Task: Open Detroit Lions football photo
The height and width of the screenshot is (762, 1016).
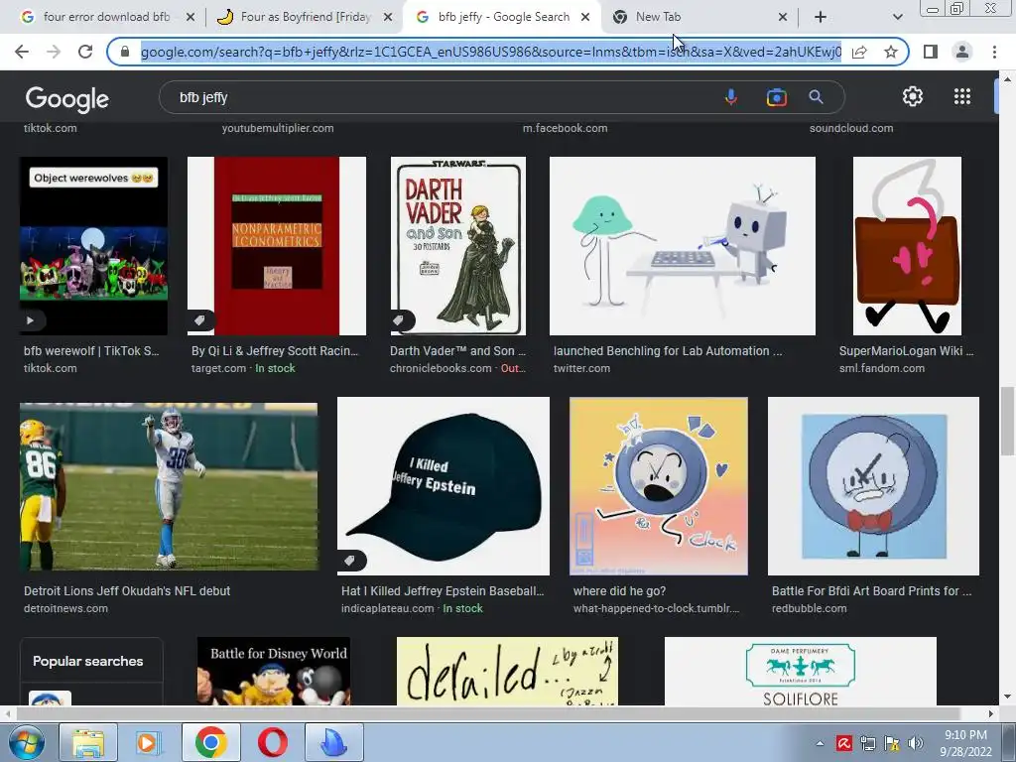Action: coord(169,486)
